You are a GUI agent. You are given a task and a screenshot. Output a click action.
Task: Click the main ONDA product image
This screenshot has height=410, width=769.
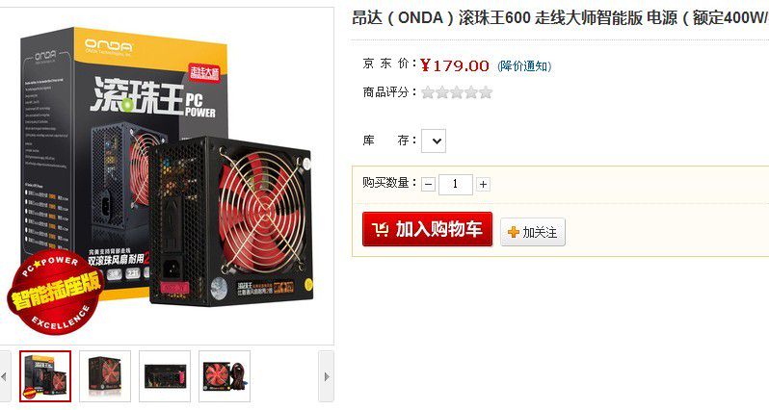[167, 176]
